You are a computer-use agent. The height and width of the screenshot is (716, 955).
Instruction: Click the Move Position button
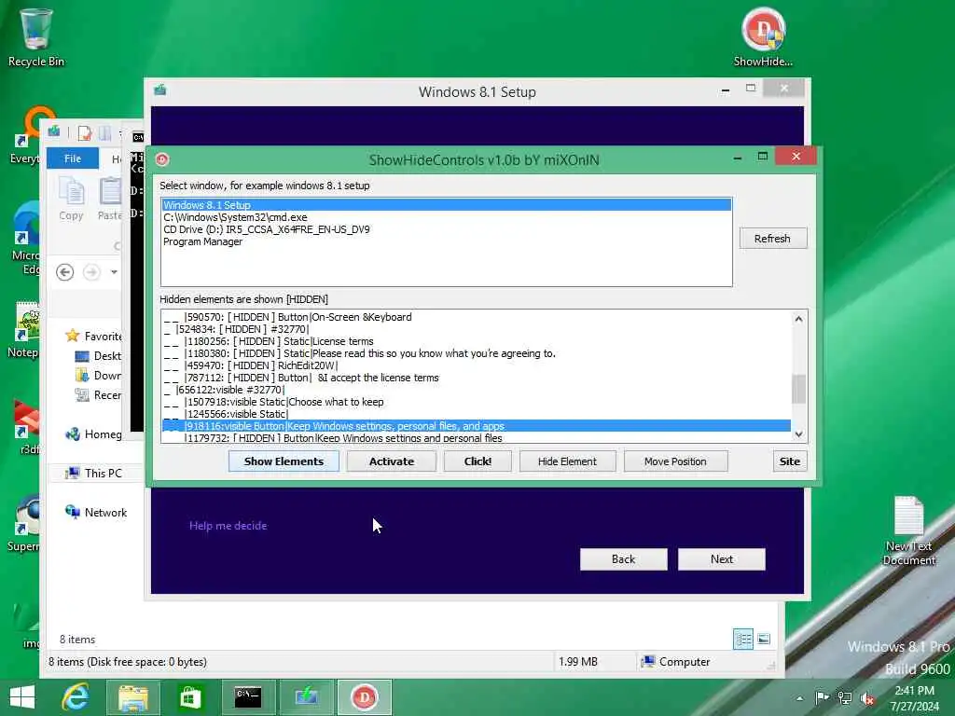675,461
